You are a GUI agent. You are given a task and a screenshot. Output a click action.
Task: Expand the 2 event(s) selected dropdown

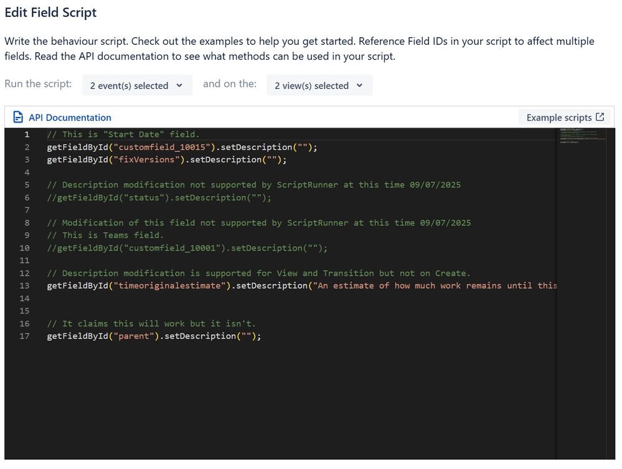point(137,85)
